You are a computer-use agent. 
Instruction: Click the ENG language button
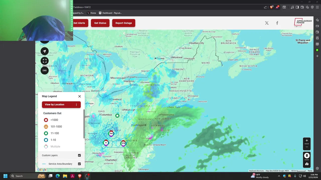pyautogui.click(x=45, y=70)
